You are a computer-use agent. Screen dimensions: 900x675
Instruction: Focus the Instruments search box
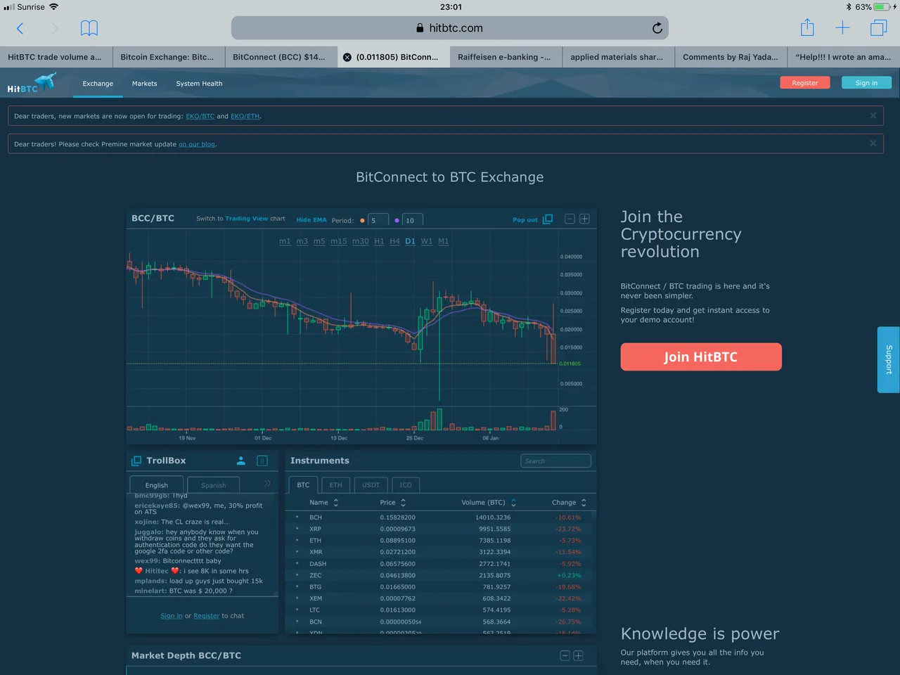[555, 461]
